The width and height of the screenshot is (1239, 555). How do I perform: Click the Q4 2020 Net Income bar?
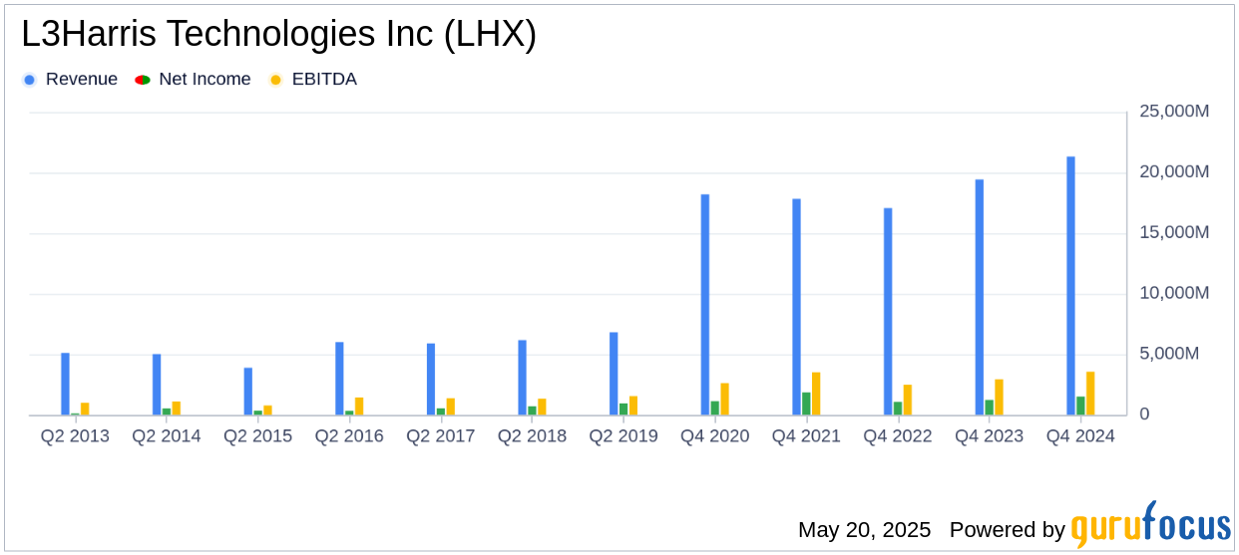coord(715,409)
